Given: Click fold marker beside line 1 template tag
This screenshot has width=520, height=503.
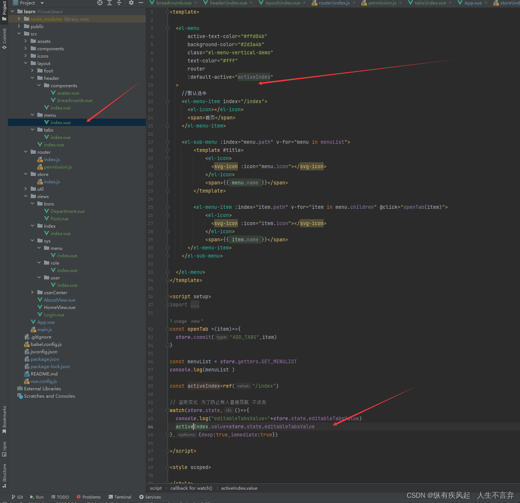Looking at the screenshot, I should [168, 12].
